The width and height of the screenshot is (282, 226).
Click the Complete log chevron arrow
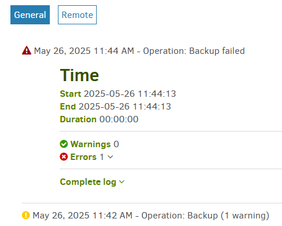[x=122, y=182]
